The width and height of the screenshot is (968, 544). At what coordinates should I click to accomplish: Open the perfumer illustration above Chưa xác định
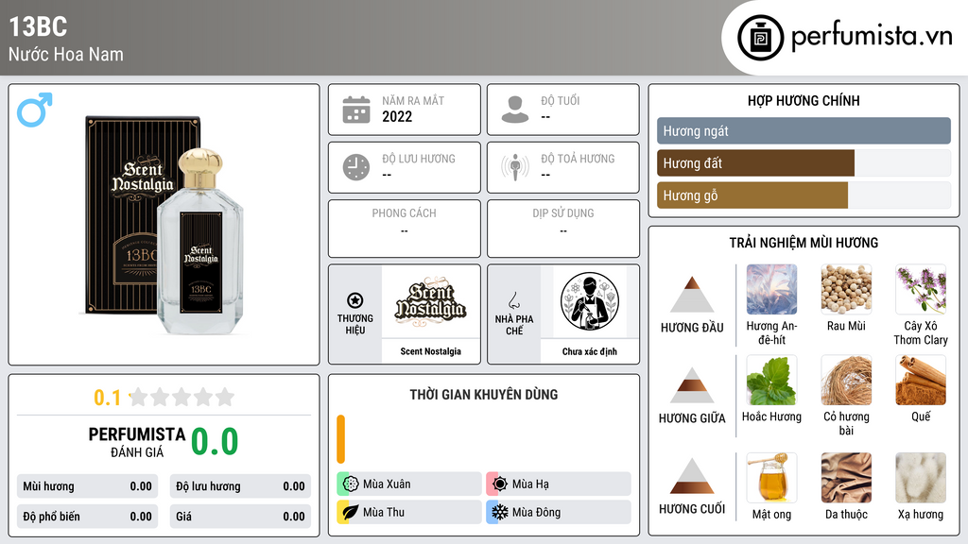click(x=590, y=301)
